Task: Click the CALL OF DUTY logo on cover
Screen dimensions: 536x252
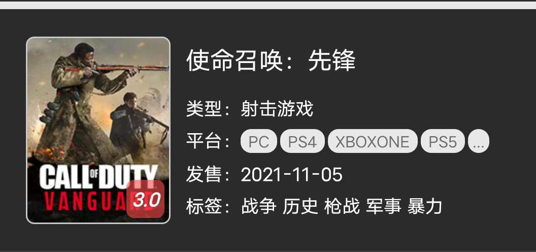Action: (98, 177)
